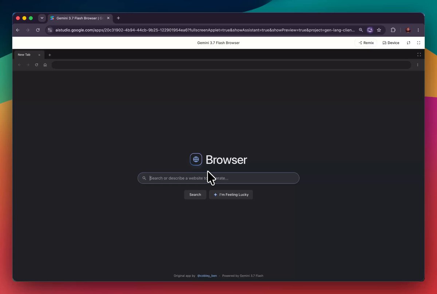This screenshot has height=294, width=437.
Task: Open the @cobley_ben link
Action: 207,276
